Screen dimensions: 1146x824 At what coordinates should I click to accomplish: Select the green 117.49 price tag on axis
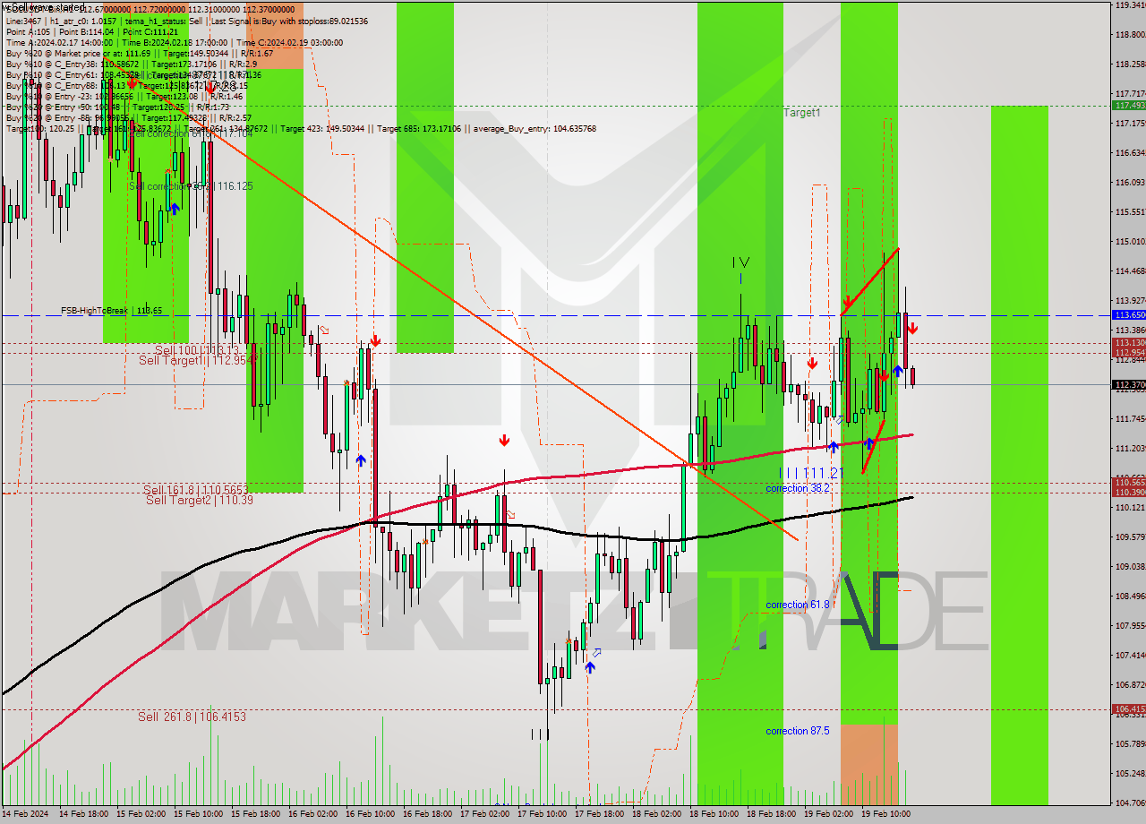click(x=1129, y=106)
